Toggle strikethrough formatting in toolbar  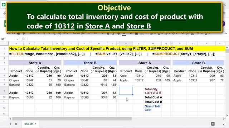point(118,33)
